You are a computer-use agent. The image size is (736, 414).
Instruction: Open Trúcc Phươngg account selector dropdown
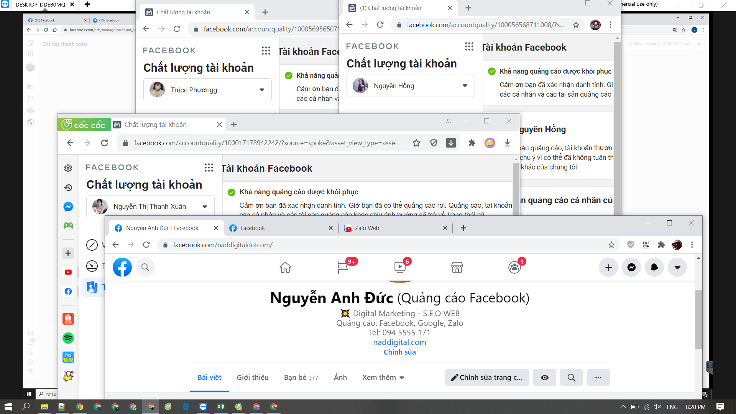(262, 90)
